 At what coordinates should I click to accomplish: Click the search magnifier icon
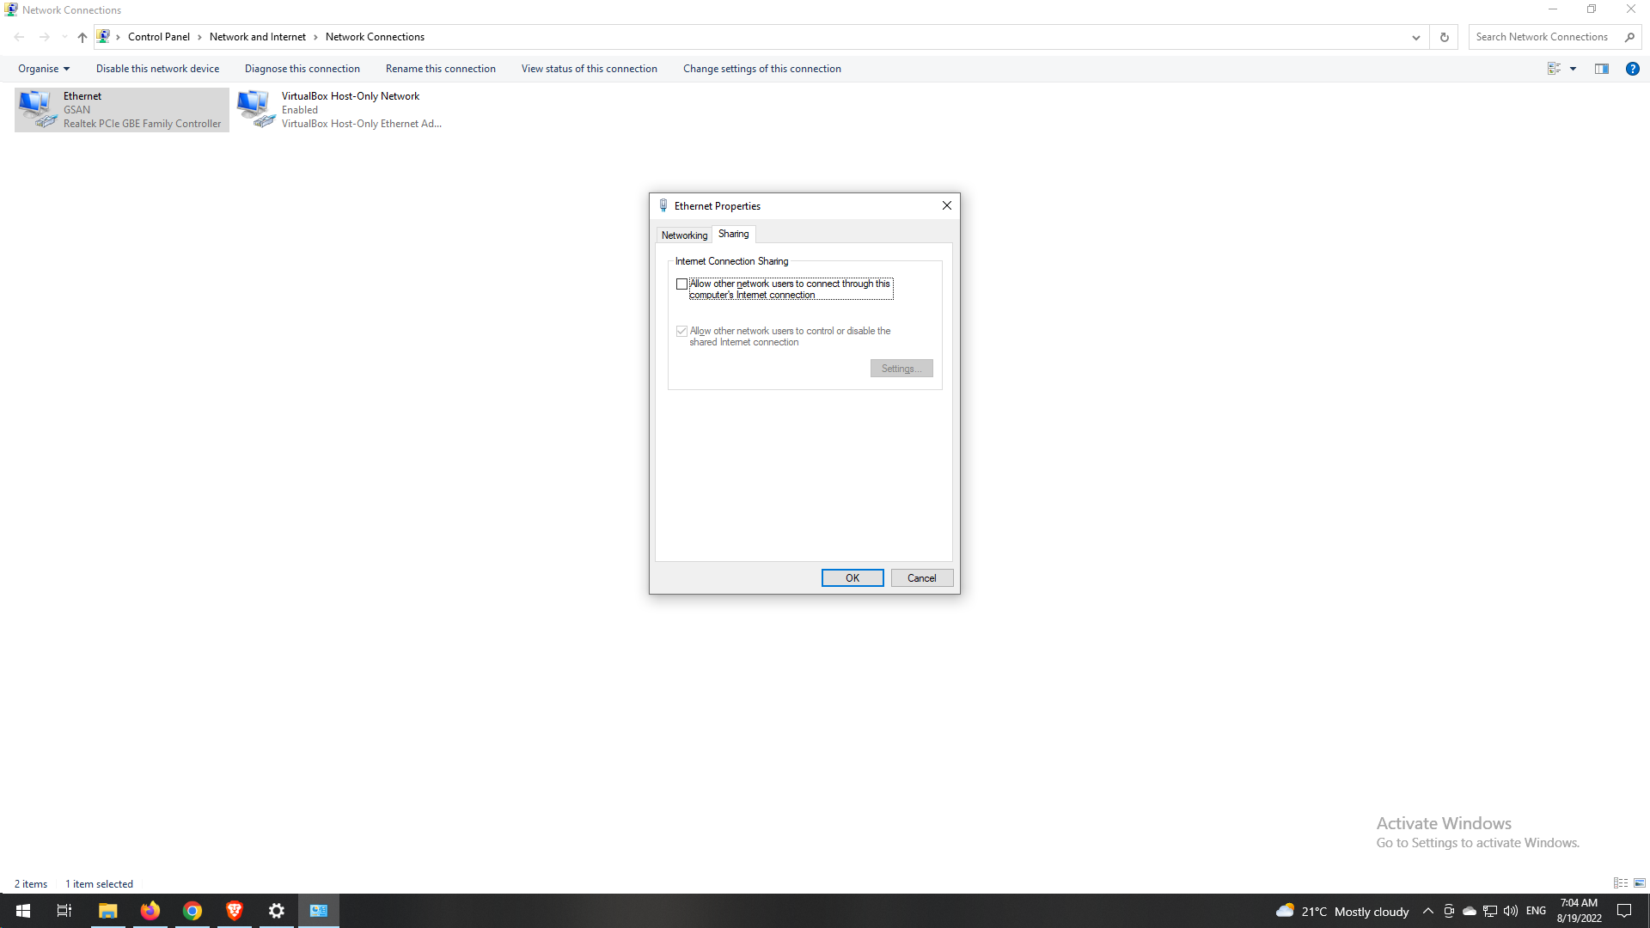pos(1629,37)
